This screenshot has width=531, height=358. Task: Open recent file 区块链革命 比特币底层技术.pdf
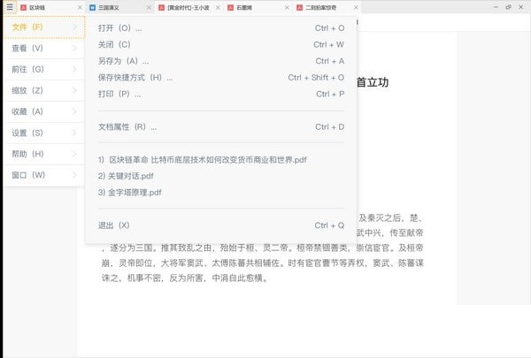click(x=203, y=160)
